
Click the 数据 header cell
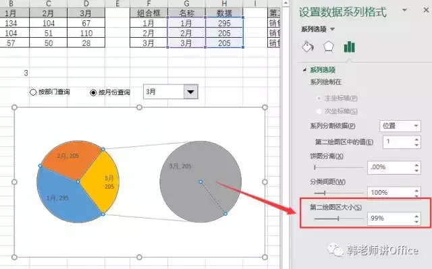[x=224, y=13]
